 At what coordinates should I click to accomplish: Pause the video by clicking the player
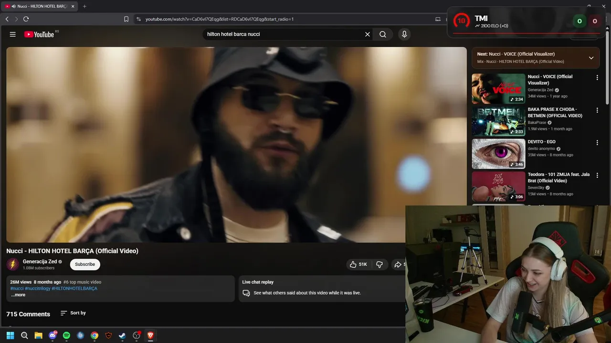coord(236,144)
